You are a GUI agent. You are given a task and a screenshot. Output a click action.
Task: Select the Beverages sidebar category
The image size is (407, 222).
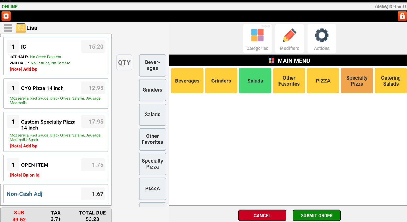[x=153, y=65]
